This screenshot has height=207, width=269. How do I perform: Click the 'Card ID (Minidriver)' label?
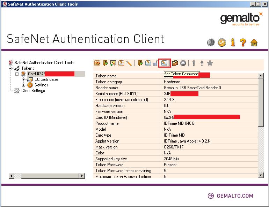pyautogui.click(x=111, y=117)
